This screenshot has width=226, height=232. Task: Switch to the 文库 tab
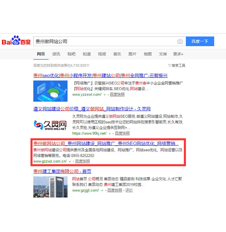coord(163,54)
